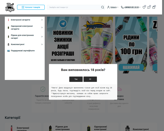Viewport: 164px width, 131px height.
Task: Click the phone handset icon
Action: pos(122,7)
